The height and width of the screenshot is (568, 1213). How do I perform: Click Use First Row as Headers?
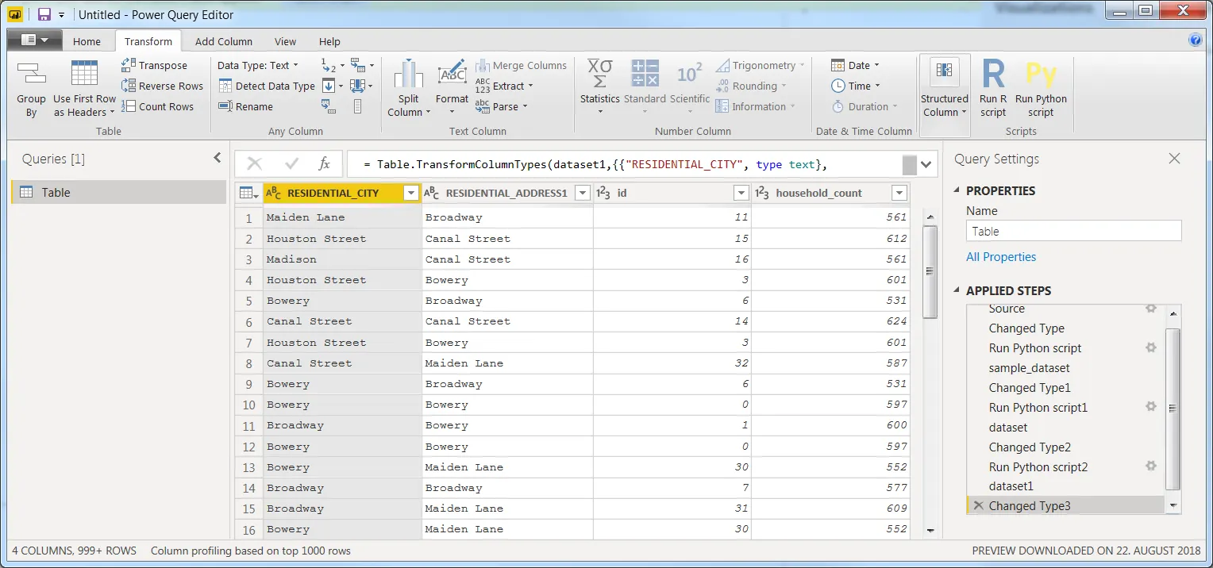[x=84, y=89]
